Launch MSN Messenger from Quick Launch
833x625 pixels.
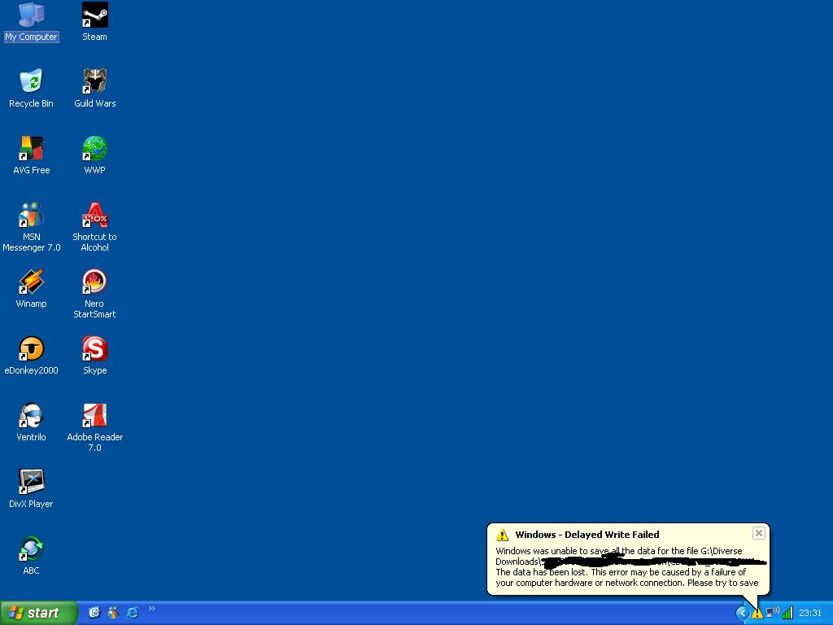tap(113, 613)
